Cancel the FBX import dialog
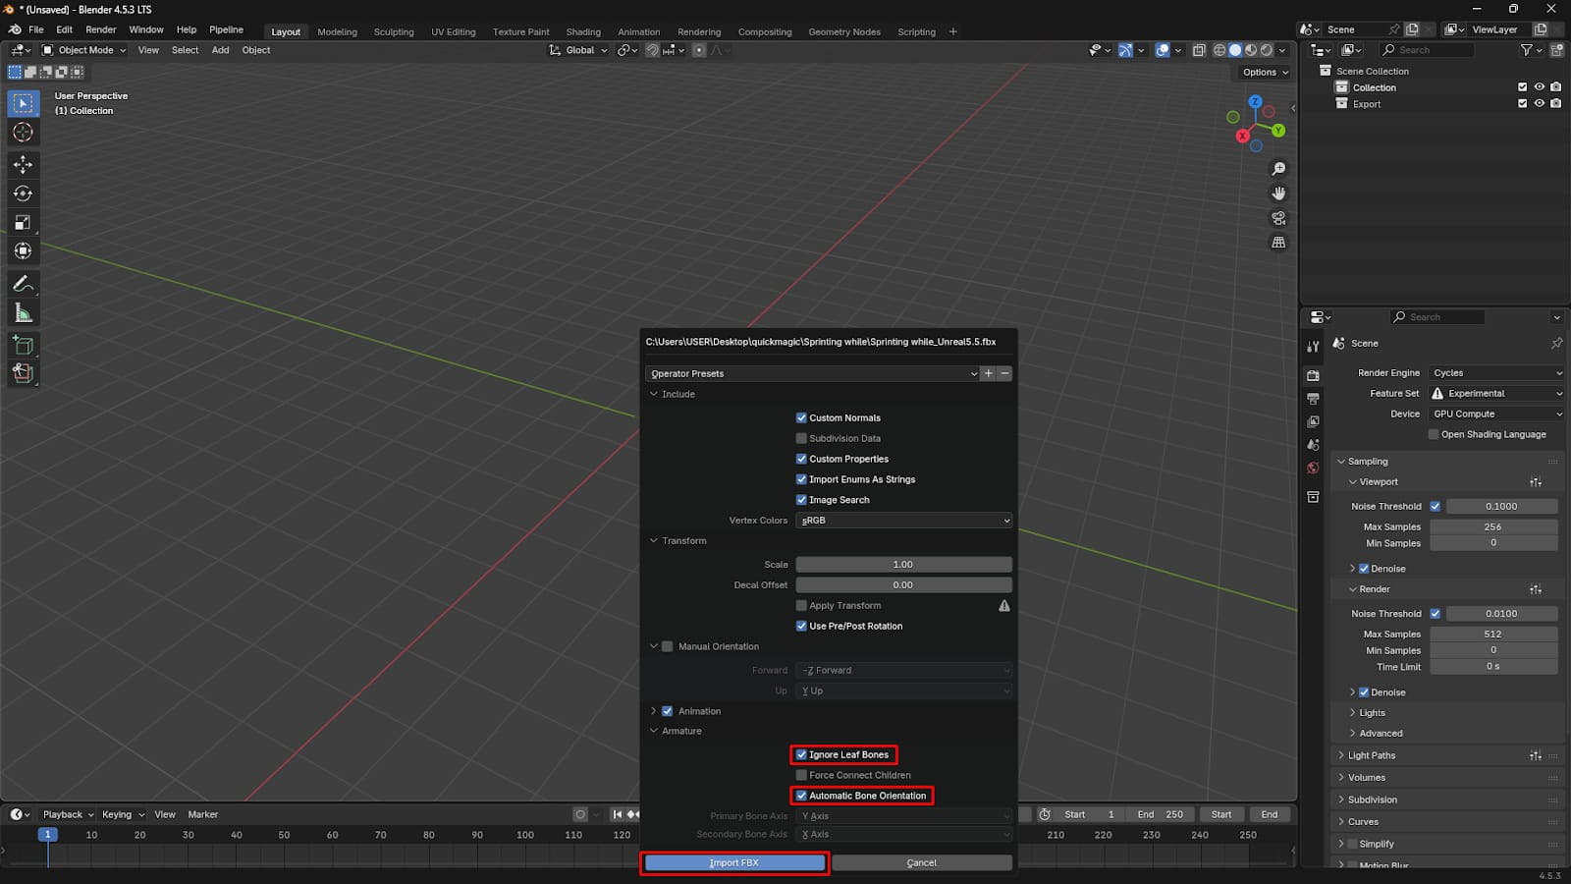 (921, 862)
